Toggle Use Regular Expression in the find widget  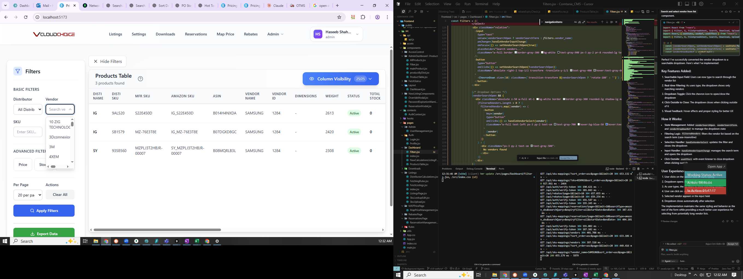click(x=584, y=22)
